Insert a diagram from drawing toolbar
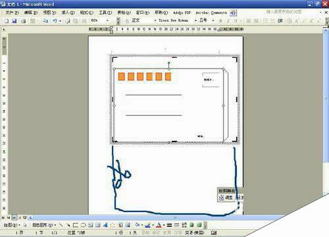 click(x=113, y=225)
